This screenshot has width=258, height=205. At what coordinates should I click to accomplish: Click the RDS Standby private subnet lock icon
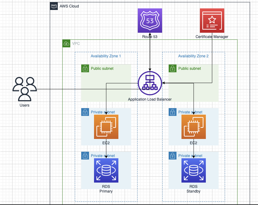173,155
